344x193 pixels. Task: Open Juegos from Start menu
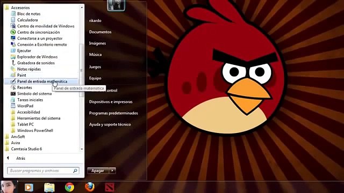click(x=95, y=67)
